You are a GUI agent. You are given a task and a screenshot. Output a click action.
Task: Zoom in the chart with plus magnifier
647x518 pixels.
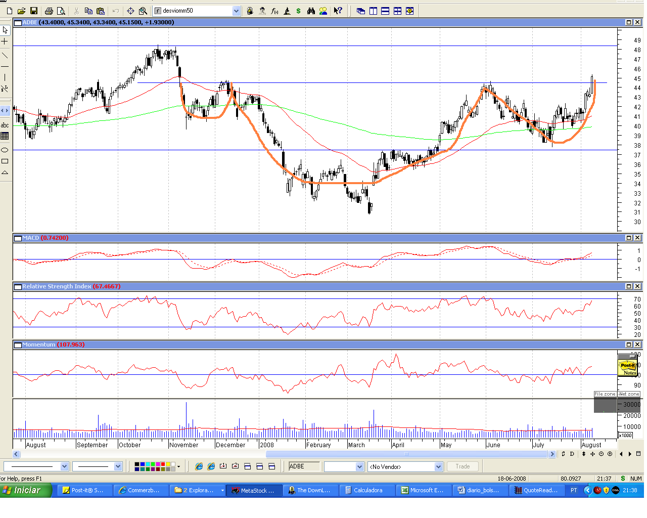tap(610, 454)
